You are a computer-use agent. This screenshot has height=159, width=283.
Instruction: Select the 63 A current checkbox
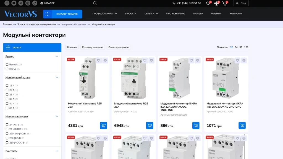(x=7, y=108)
